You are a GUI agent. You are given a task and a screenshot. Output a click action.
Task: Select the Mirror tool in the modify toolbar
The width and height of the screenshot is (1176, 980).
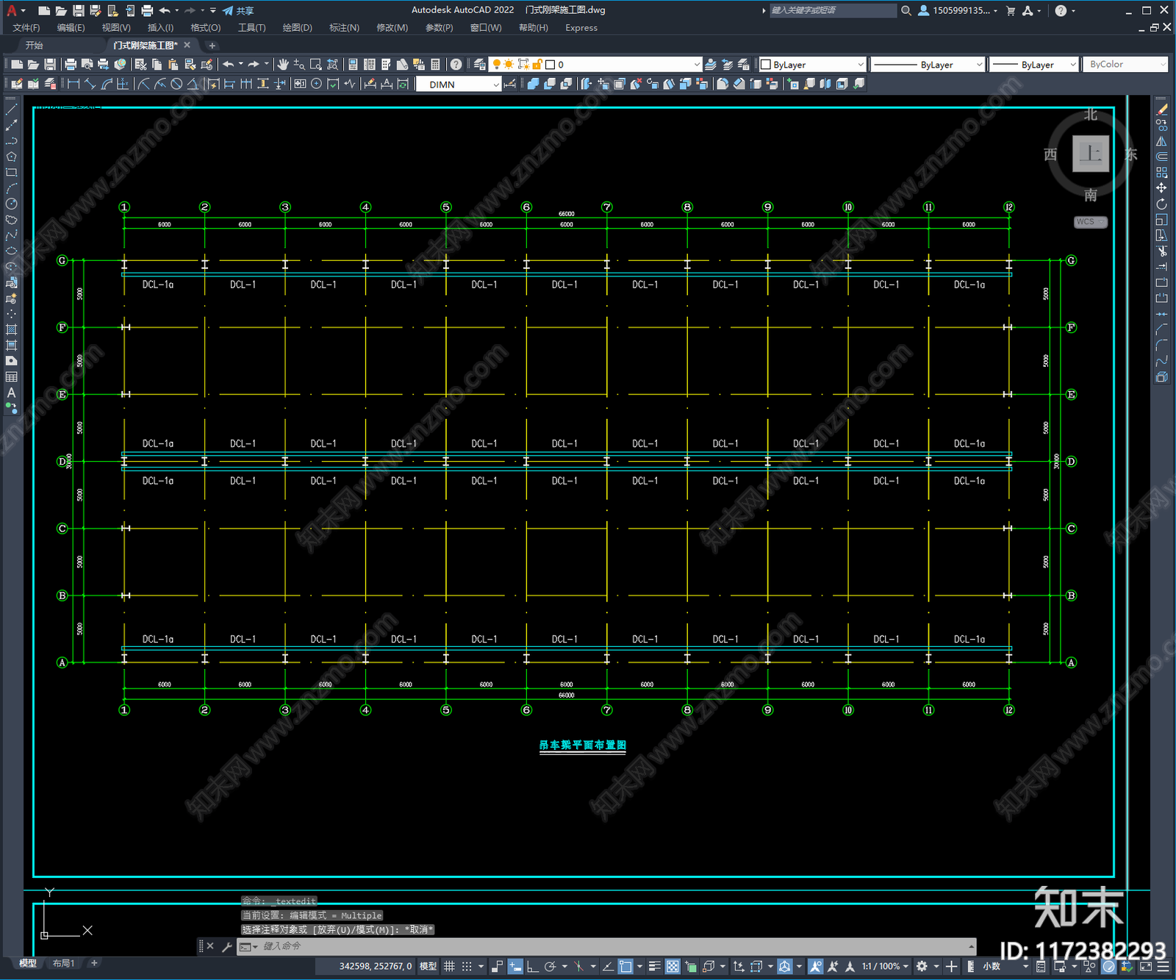pos(1162,141)
